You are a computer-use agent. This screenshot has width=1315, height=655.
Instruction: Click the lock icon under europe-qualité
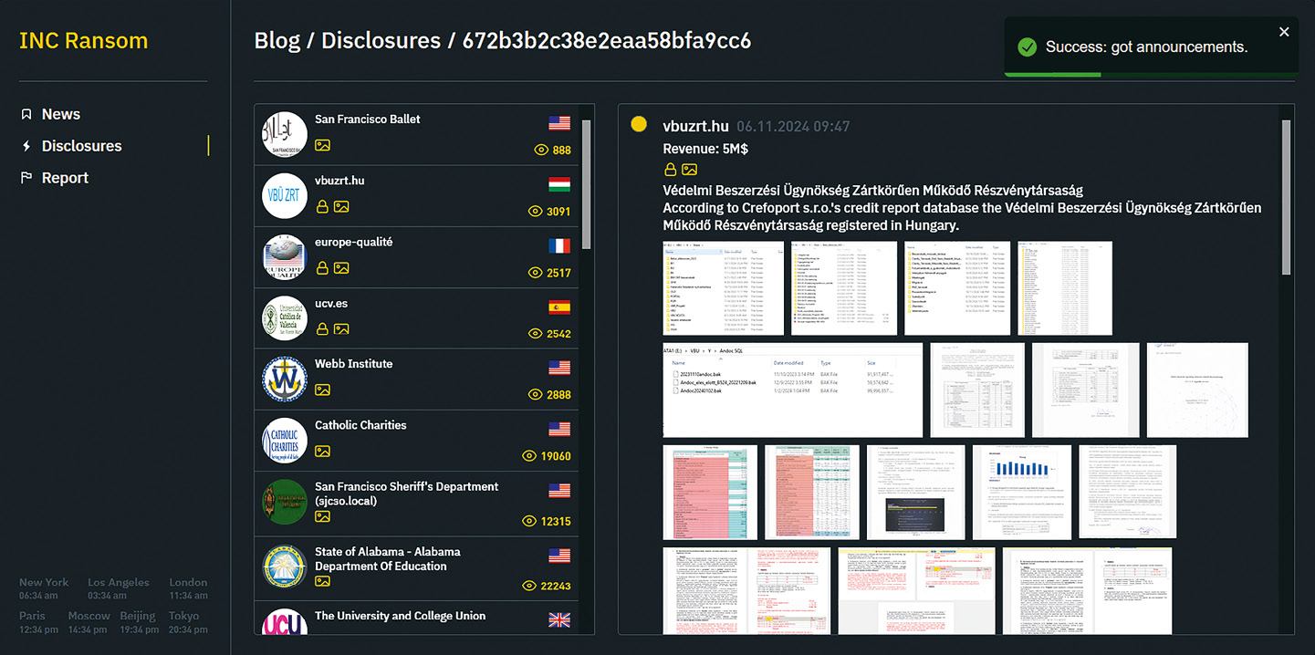(x=321, y=267)
